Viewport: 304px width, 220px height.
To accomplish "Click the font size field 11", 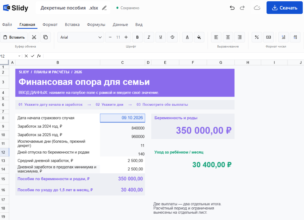I will tap(118, 37).
